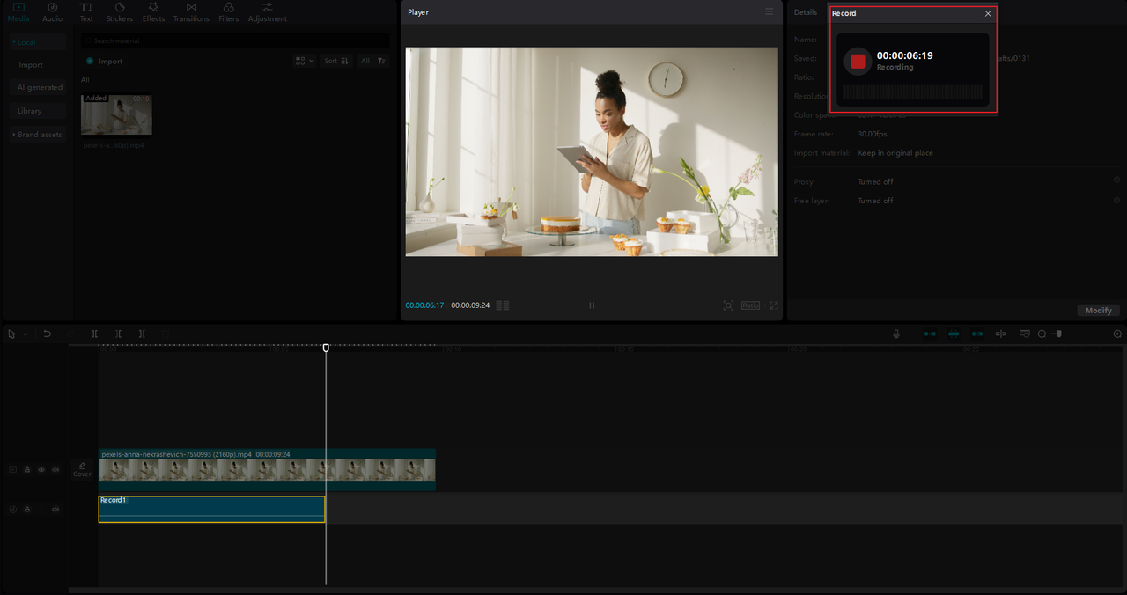
Task: Expand the Brand assets section
Action: click(37, 135)
